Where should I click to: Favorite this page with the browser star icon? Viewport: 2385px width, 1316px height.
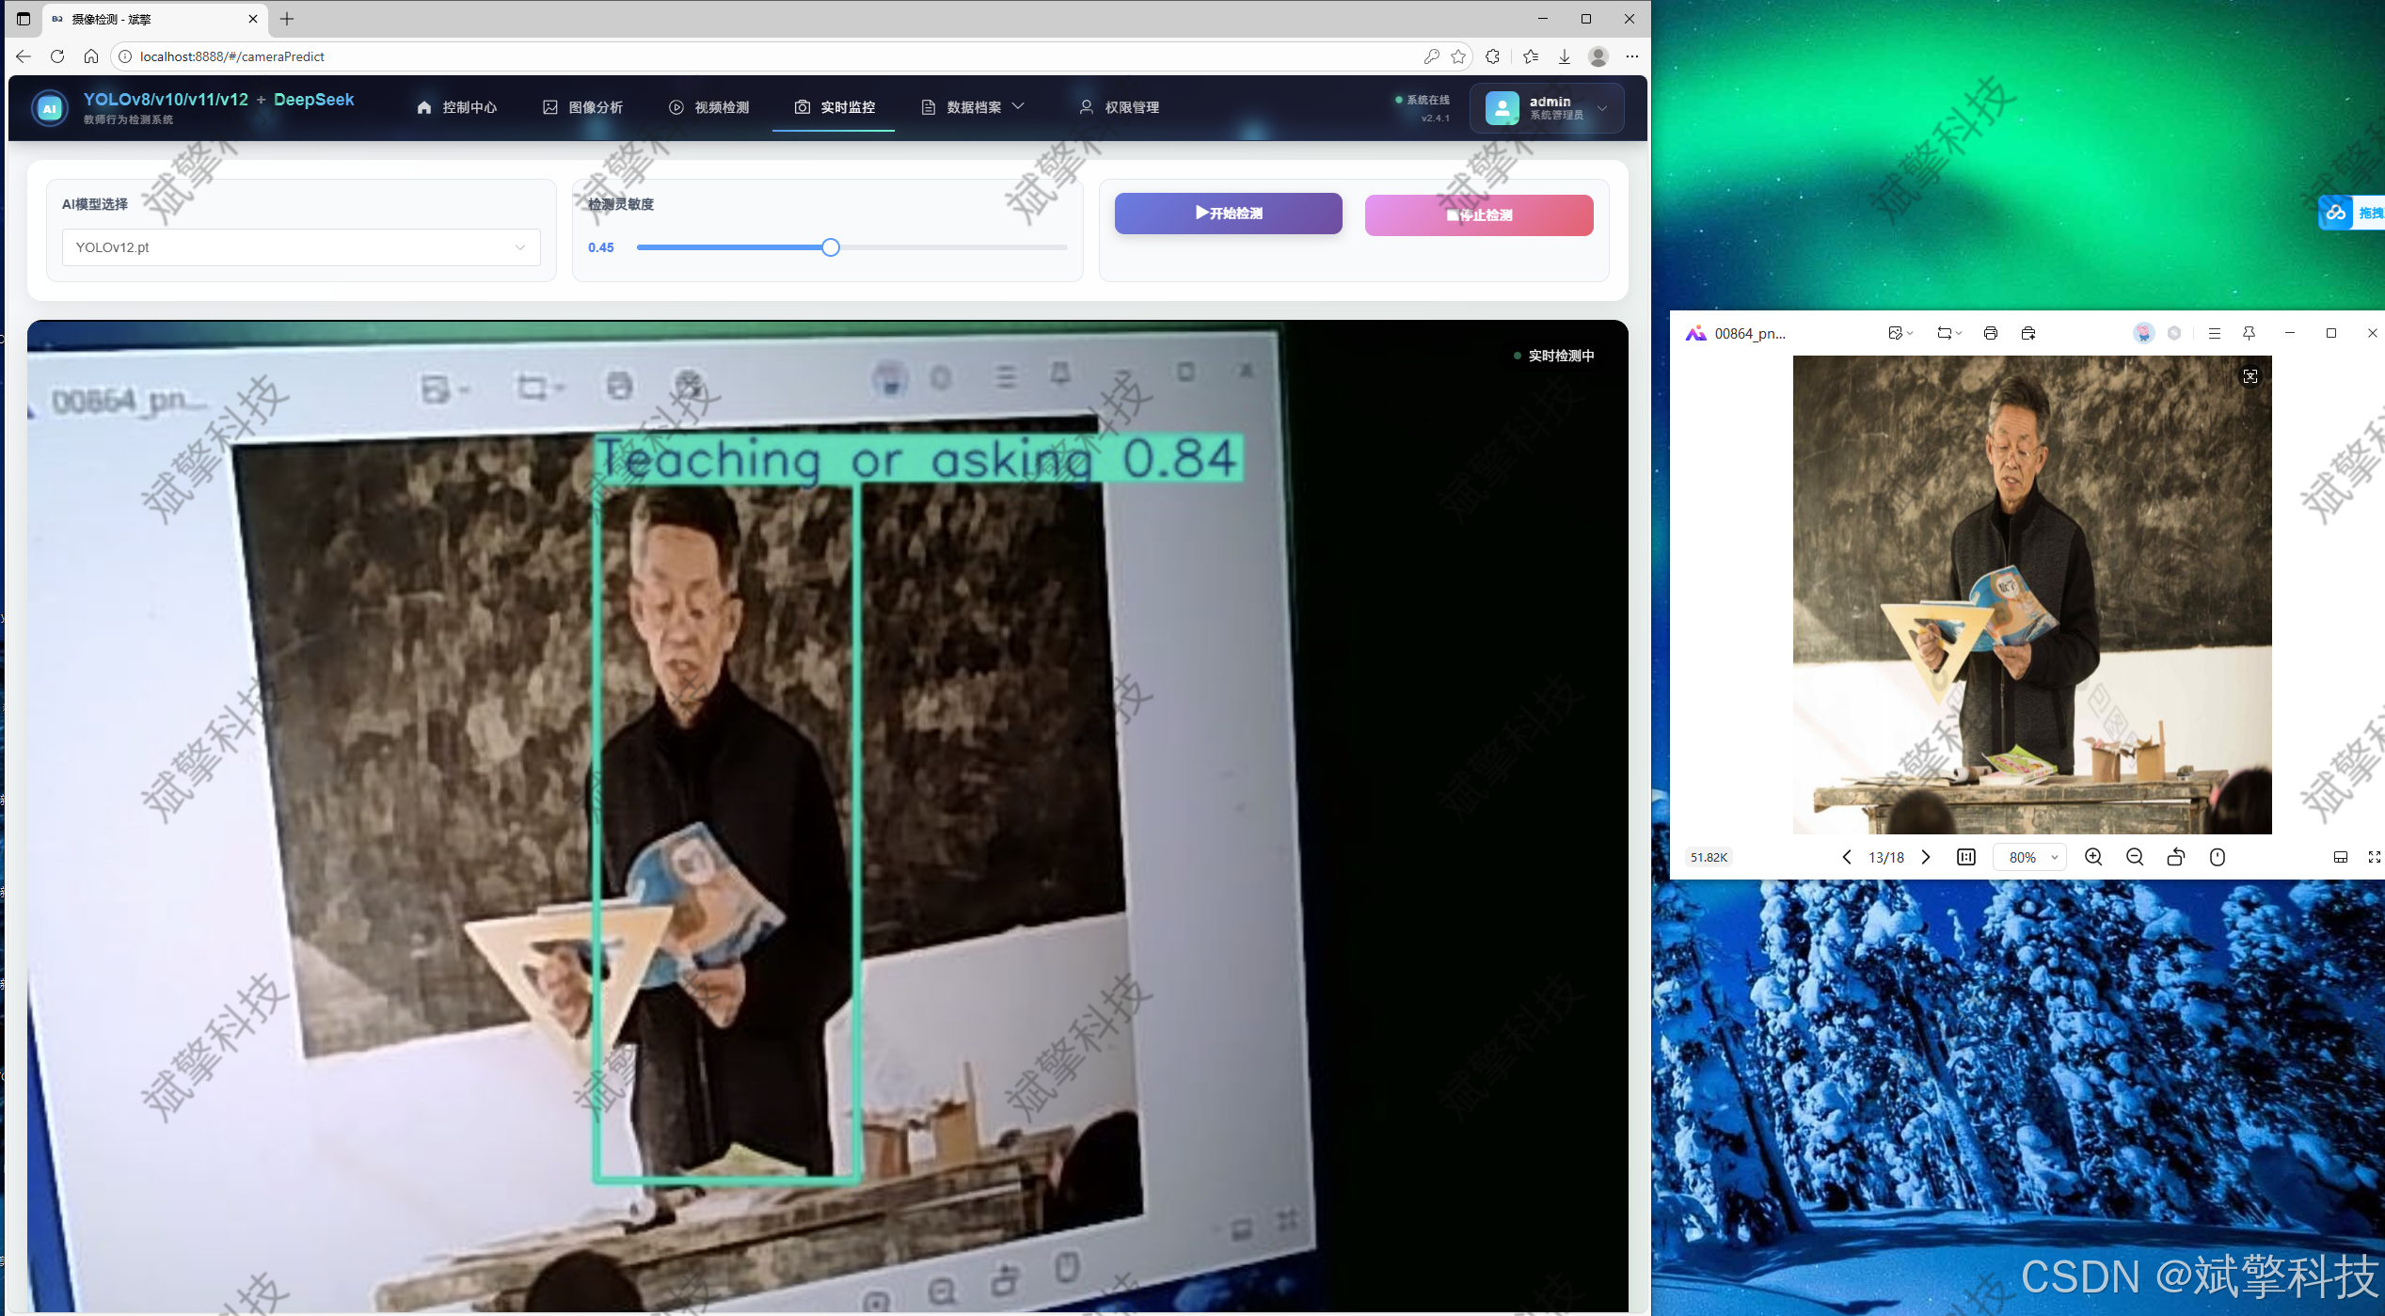pos(1458,56)
